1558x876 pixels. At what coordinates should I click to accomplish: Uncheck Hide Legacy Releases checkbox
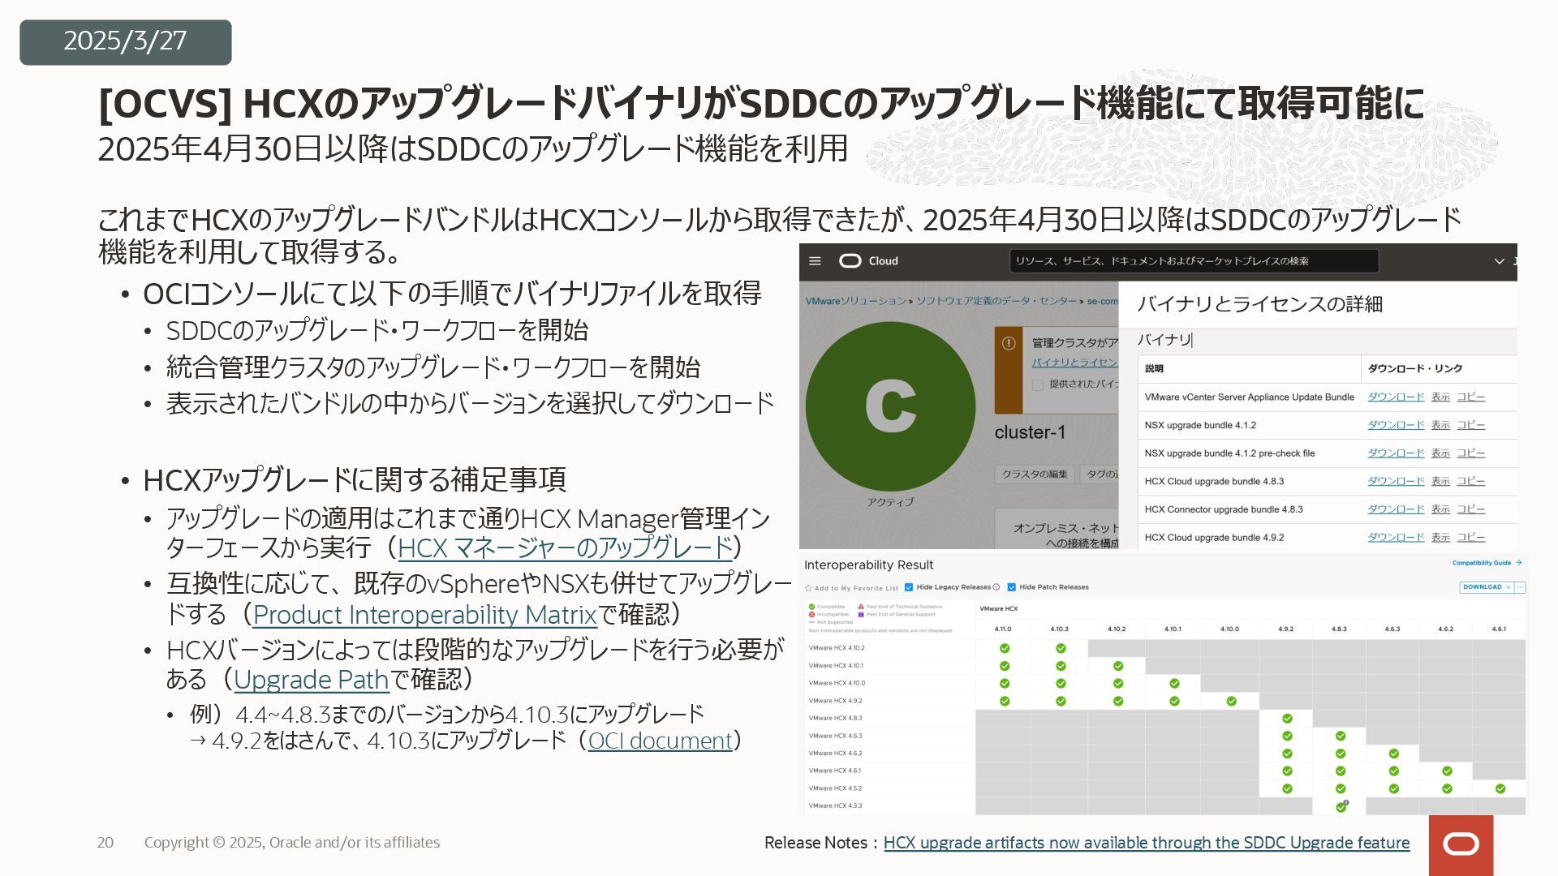tap(909, 587)
